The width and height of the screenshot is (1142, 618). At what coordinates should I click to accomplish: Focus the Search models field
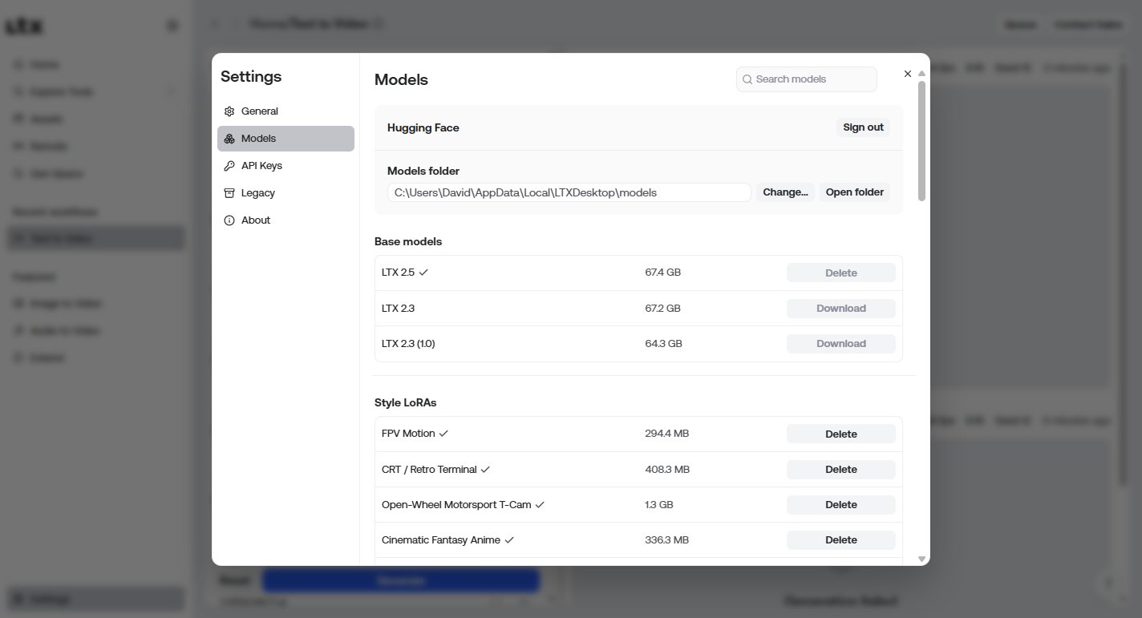click(x=807, y=79)
